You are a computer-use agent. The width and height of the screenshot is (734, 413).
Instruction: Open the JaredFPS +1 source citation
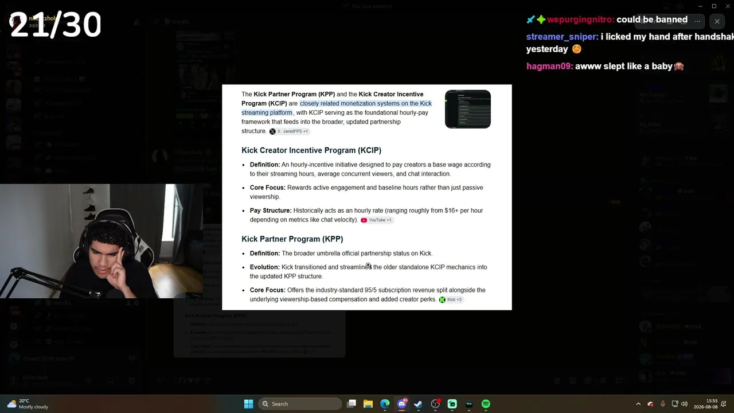[289, 131]
